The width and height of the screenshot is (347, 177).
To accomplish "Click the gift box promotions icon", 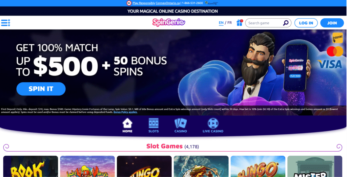I will pyautogui.click(x=240, y=23).
